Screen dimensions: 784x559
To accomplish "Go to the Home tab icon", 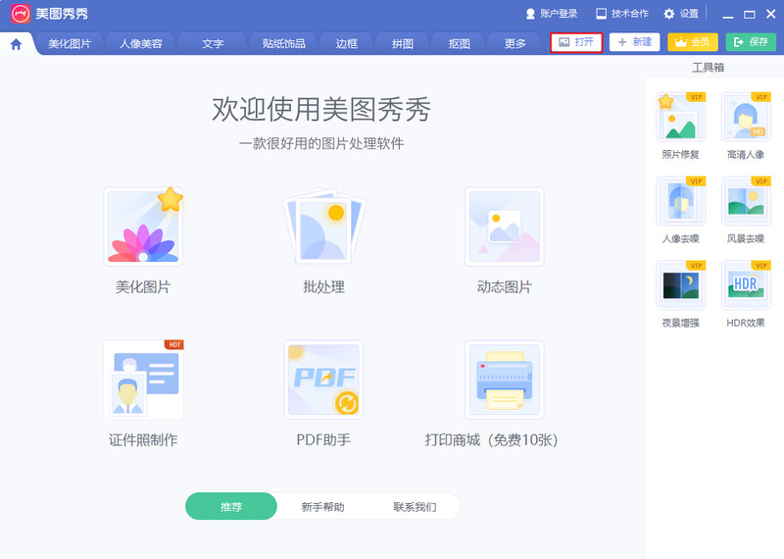I will (16, 44).
